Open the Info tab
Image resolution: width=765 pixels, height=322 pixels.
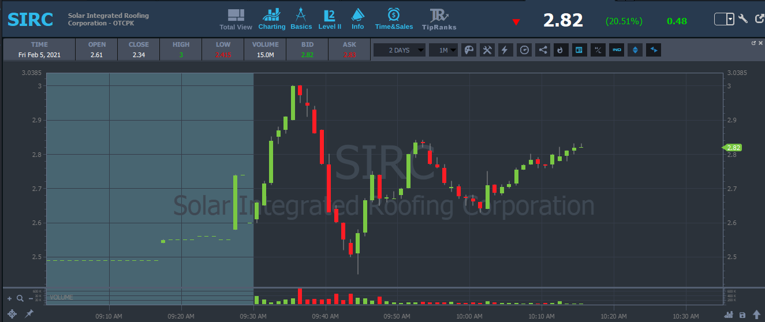358,19
